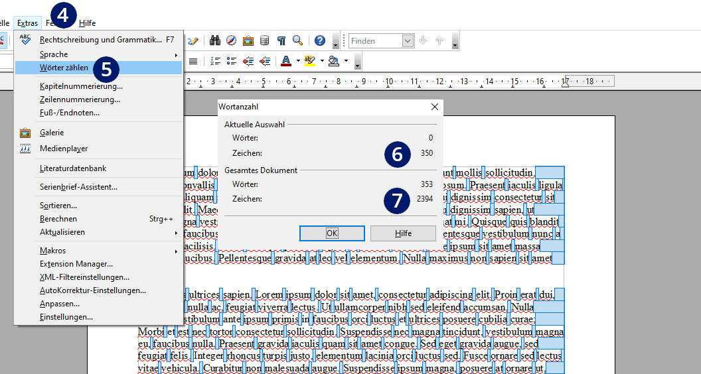
Task: Confirm Wortanzahl dialog with OK
Action: click(332, 233)
